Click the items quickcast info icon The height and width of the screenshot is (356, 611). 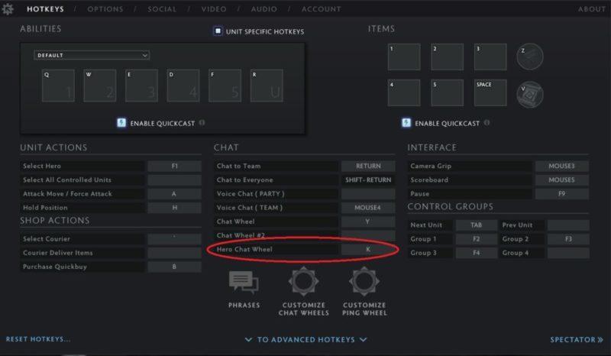pyautogui.click(x=487, y=123)
